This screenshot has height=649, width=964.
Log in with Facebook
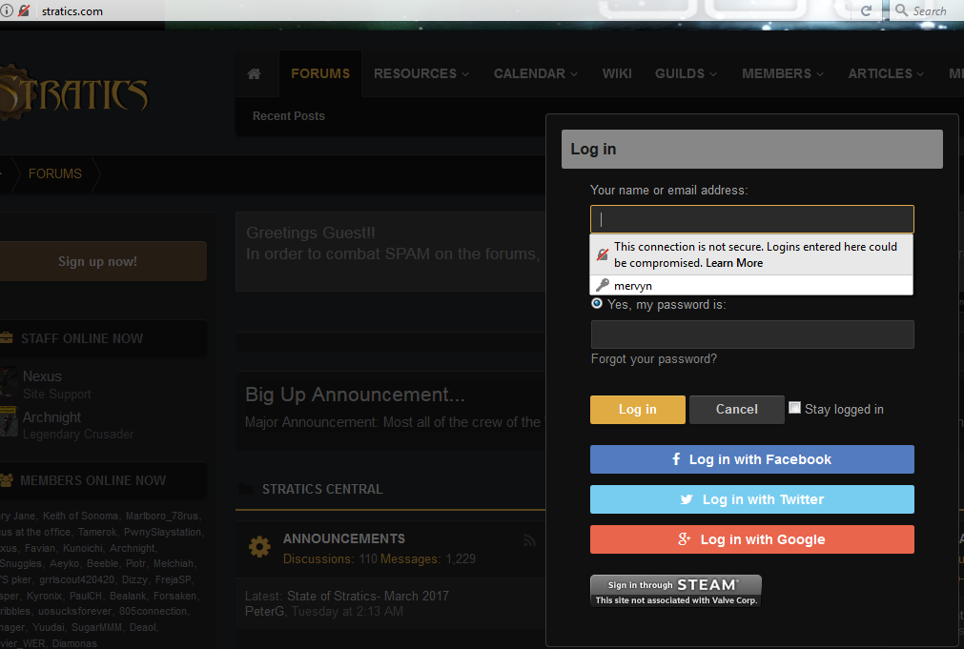click(752, 459)
